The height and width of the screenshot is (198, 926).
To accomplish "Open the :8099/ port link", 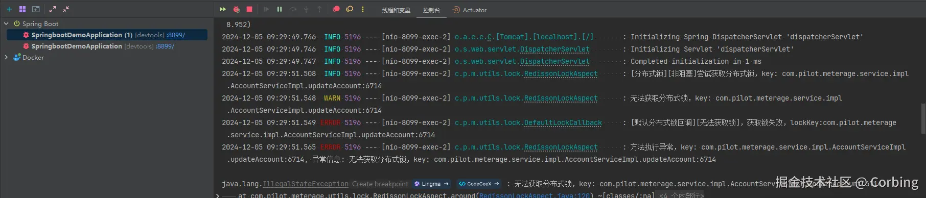I will click(176, 35).
